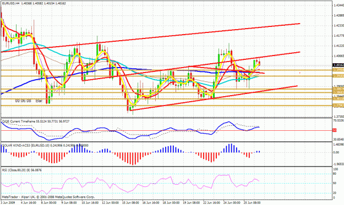
Task: Click the 25 Jun 08:00 time label
Action: [252, 203]
